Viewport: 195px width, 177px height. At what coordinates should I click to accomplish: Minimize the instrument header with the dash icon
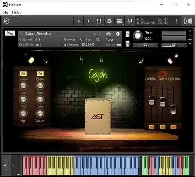click(x=190, y=35)
